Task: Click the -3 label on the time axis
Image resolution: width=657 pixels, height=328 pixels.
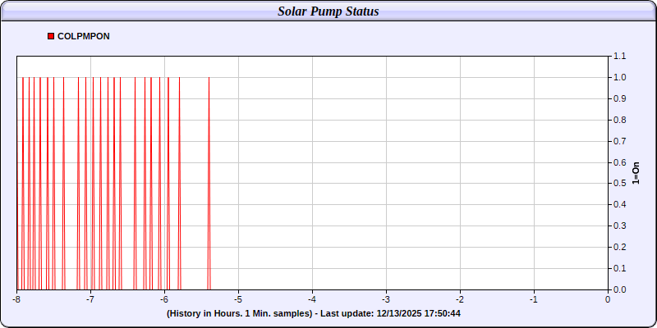Action: click(x=385, y=300)
